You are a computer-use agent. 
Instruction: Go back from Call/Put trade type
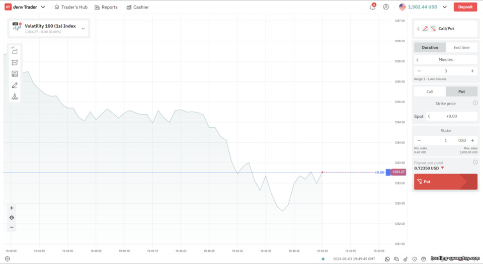[x=418, y=29]
